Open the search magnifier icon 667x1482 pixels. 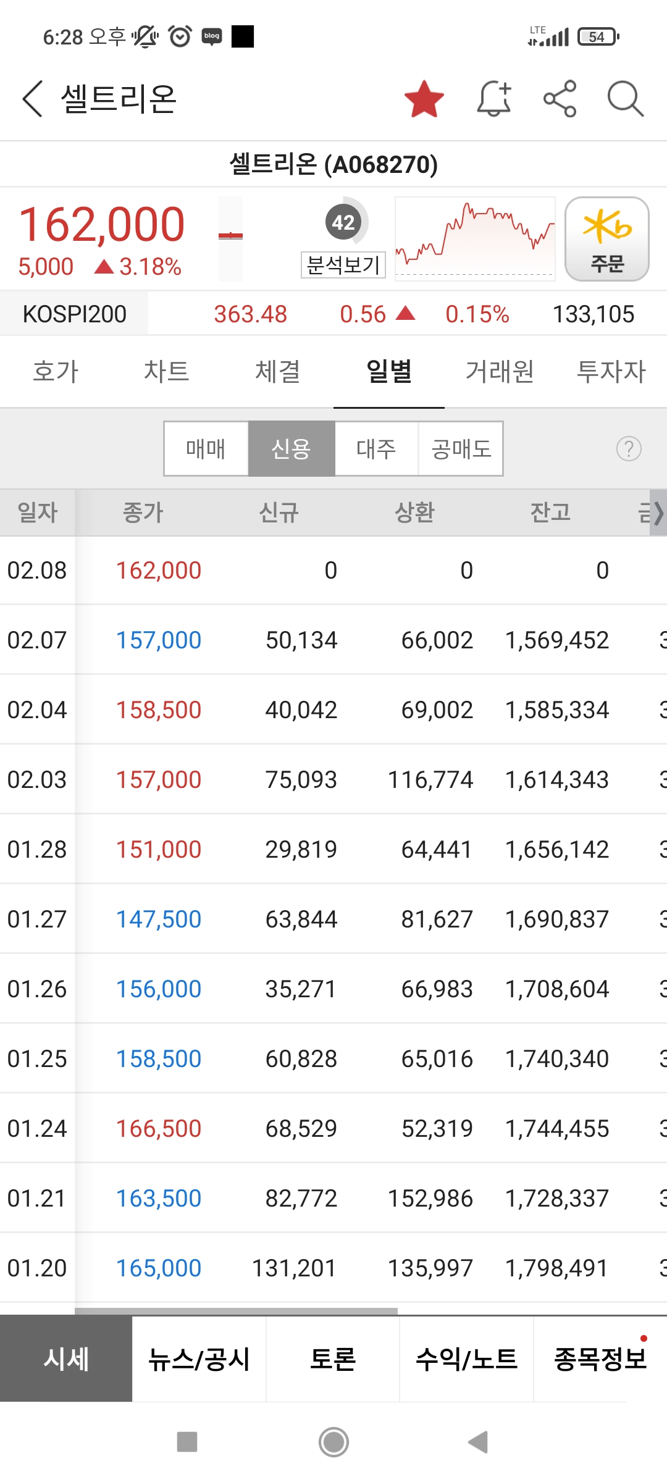[626, 99]
